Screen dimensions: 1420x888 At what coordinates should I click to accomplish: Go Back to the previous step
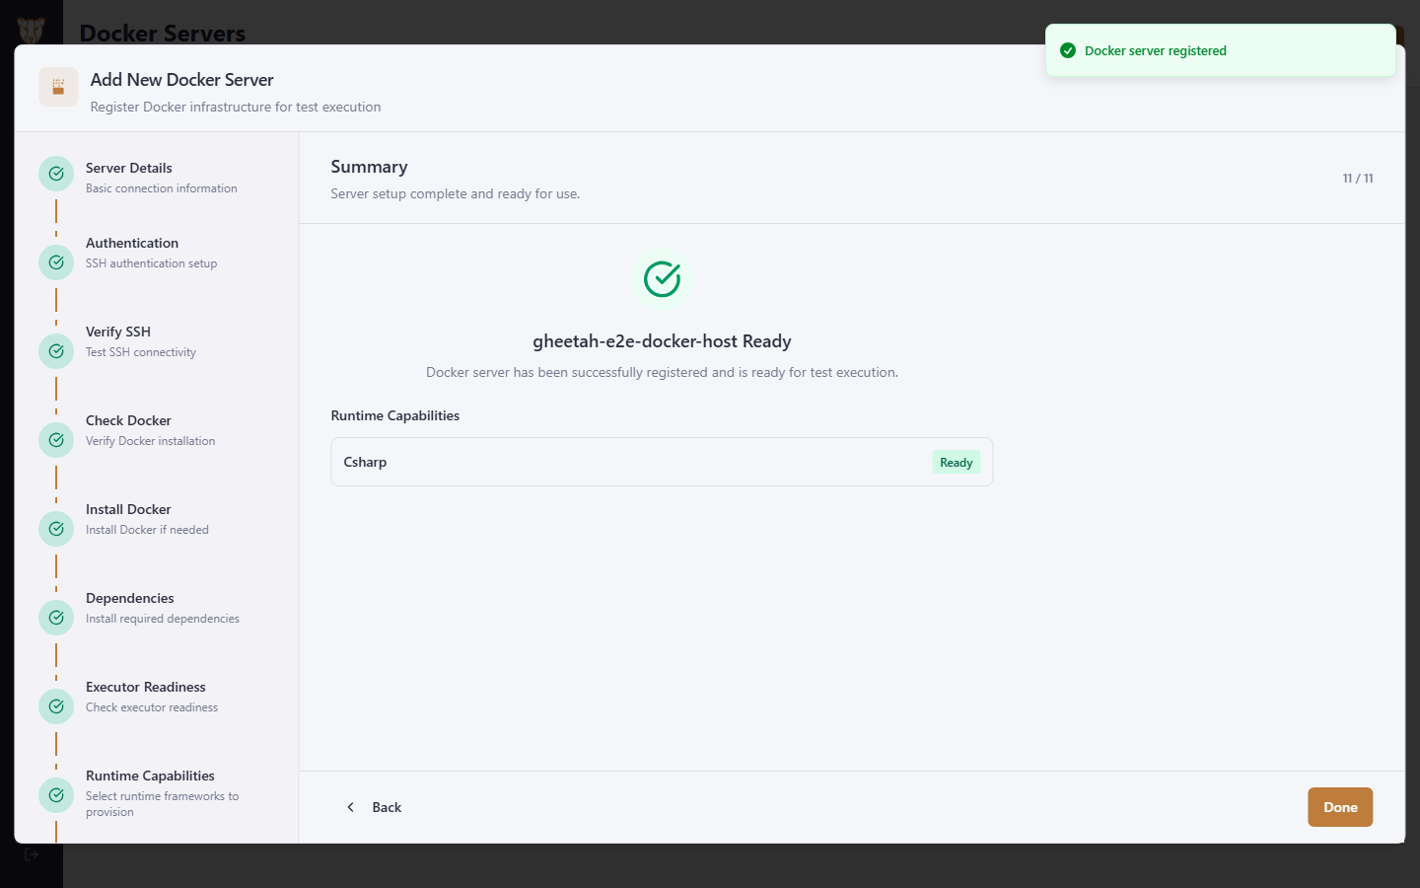click(x=375, y=807)
